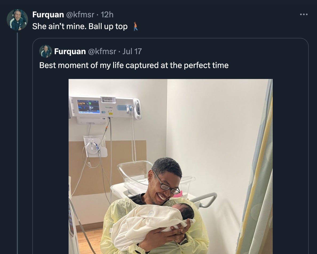
Task: Click the Furquan name in the quoted tweet
Action: 70,51
